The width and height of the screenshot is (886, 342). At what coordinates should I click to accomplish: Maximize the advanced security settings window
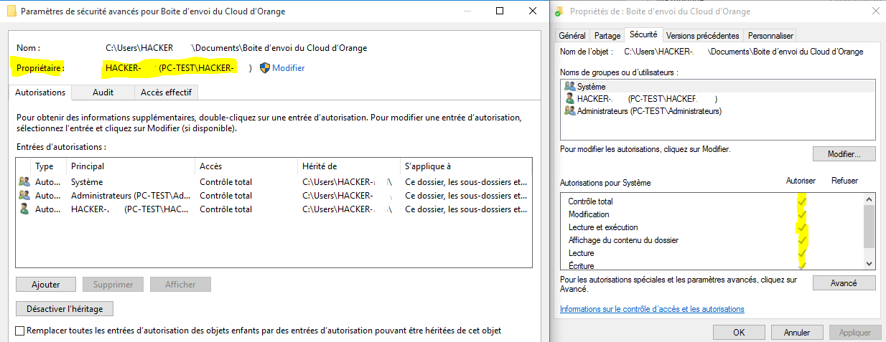click(500, 11)
